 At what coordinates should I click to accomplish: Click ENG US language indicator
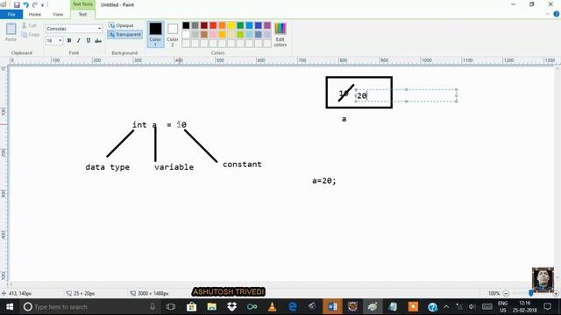point(502,307)
